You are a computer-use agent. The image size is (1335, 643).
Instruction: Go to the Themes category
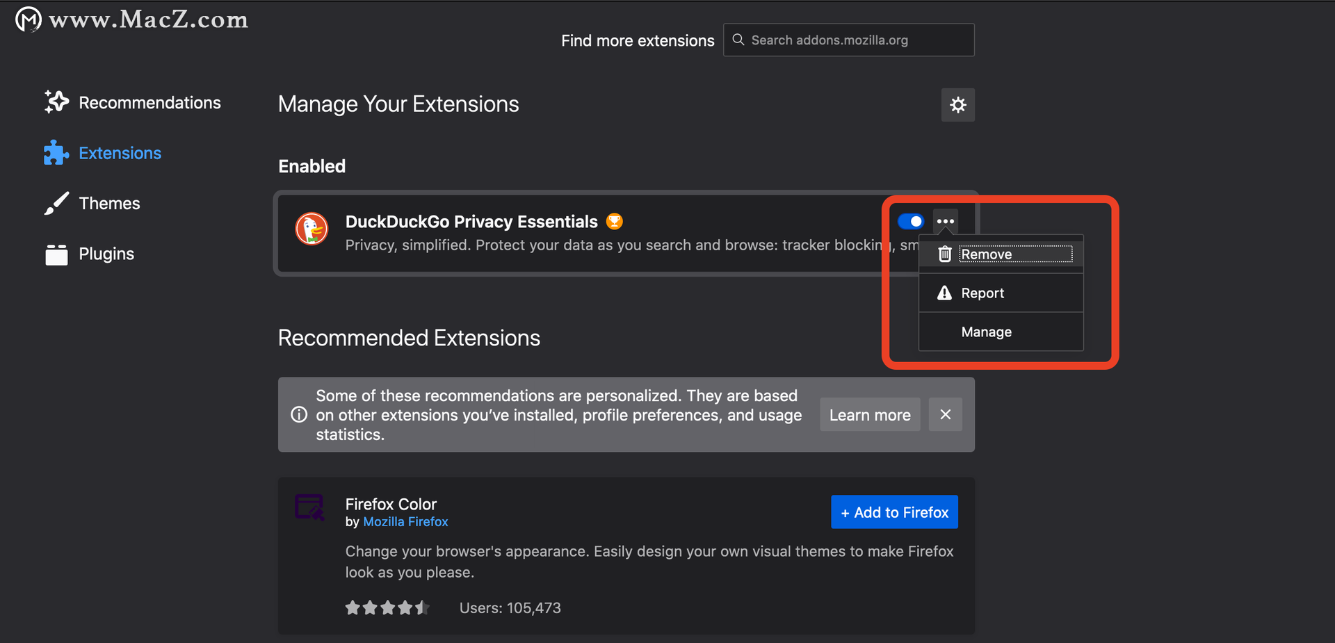[x=92, y=203]
